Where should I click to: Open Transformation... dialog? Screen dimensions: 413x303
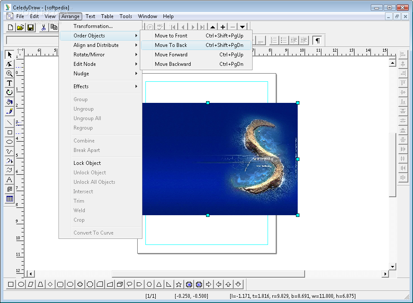[x=100, y=26]
